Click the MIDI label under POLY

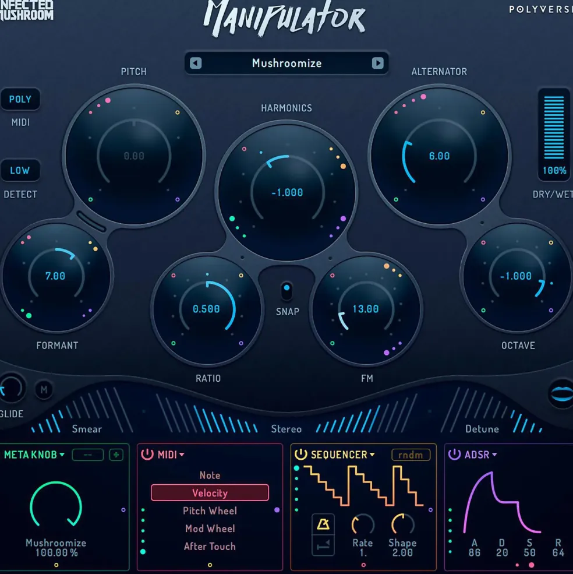[x=20, y=122]
